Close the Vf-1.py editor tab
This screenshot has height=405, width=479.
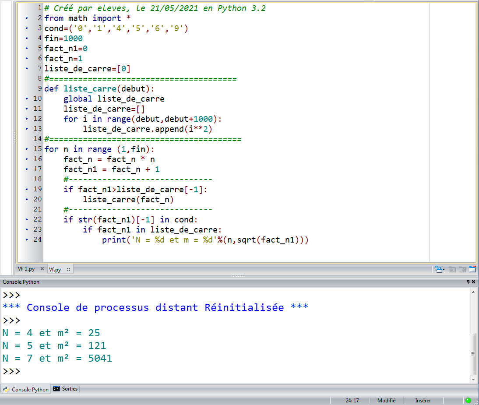42,269
